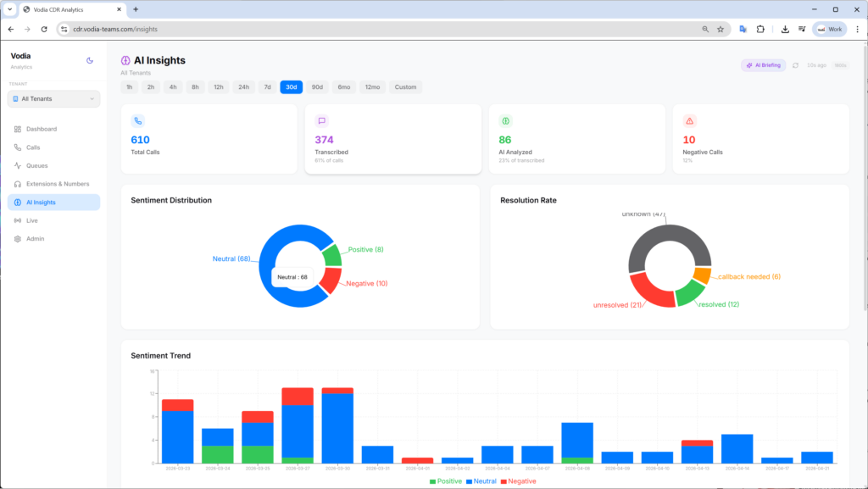Select Extensions & Numbers in sidebar
868x489 pixels.
click(x=53, y=184)
